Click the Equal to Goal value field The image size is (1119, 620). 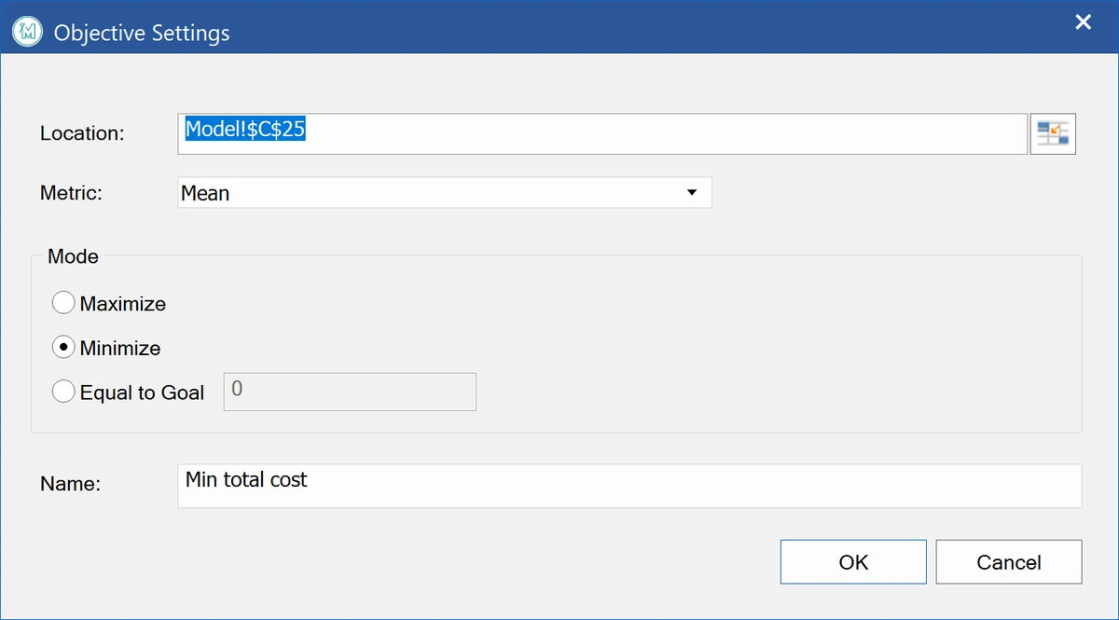point(350,392)
